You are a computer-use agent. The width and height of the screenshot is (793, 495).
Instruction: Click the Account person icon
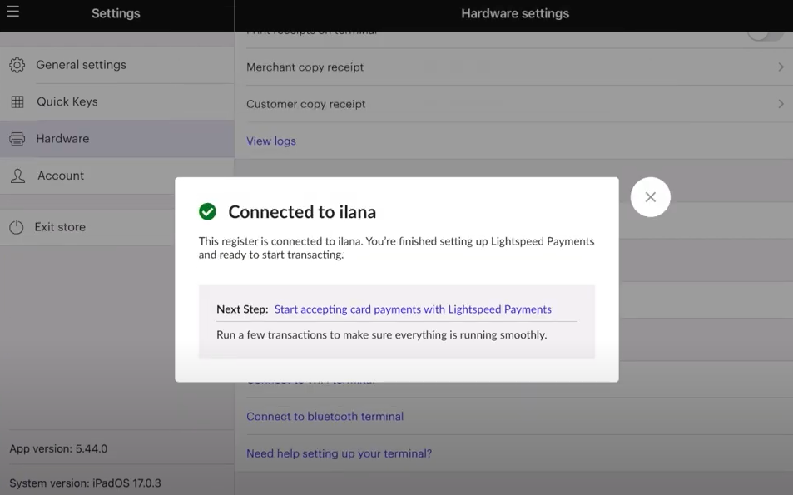click(17, 176)
